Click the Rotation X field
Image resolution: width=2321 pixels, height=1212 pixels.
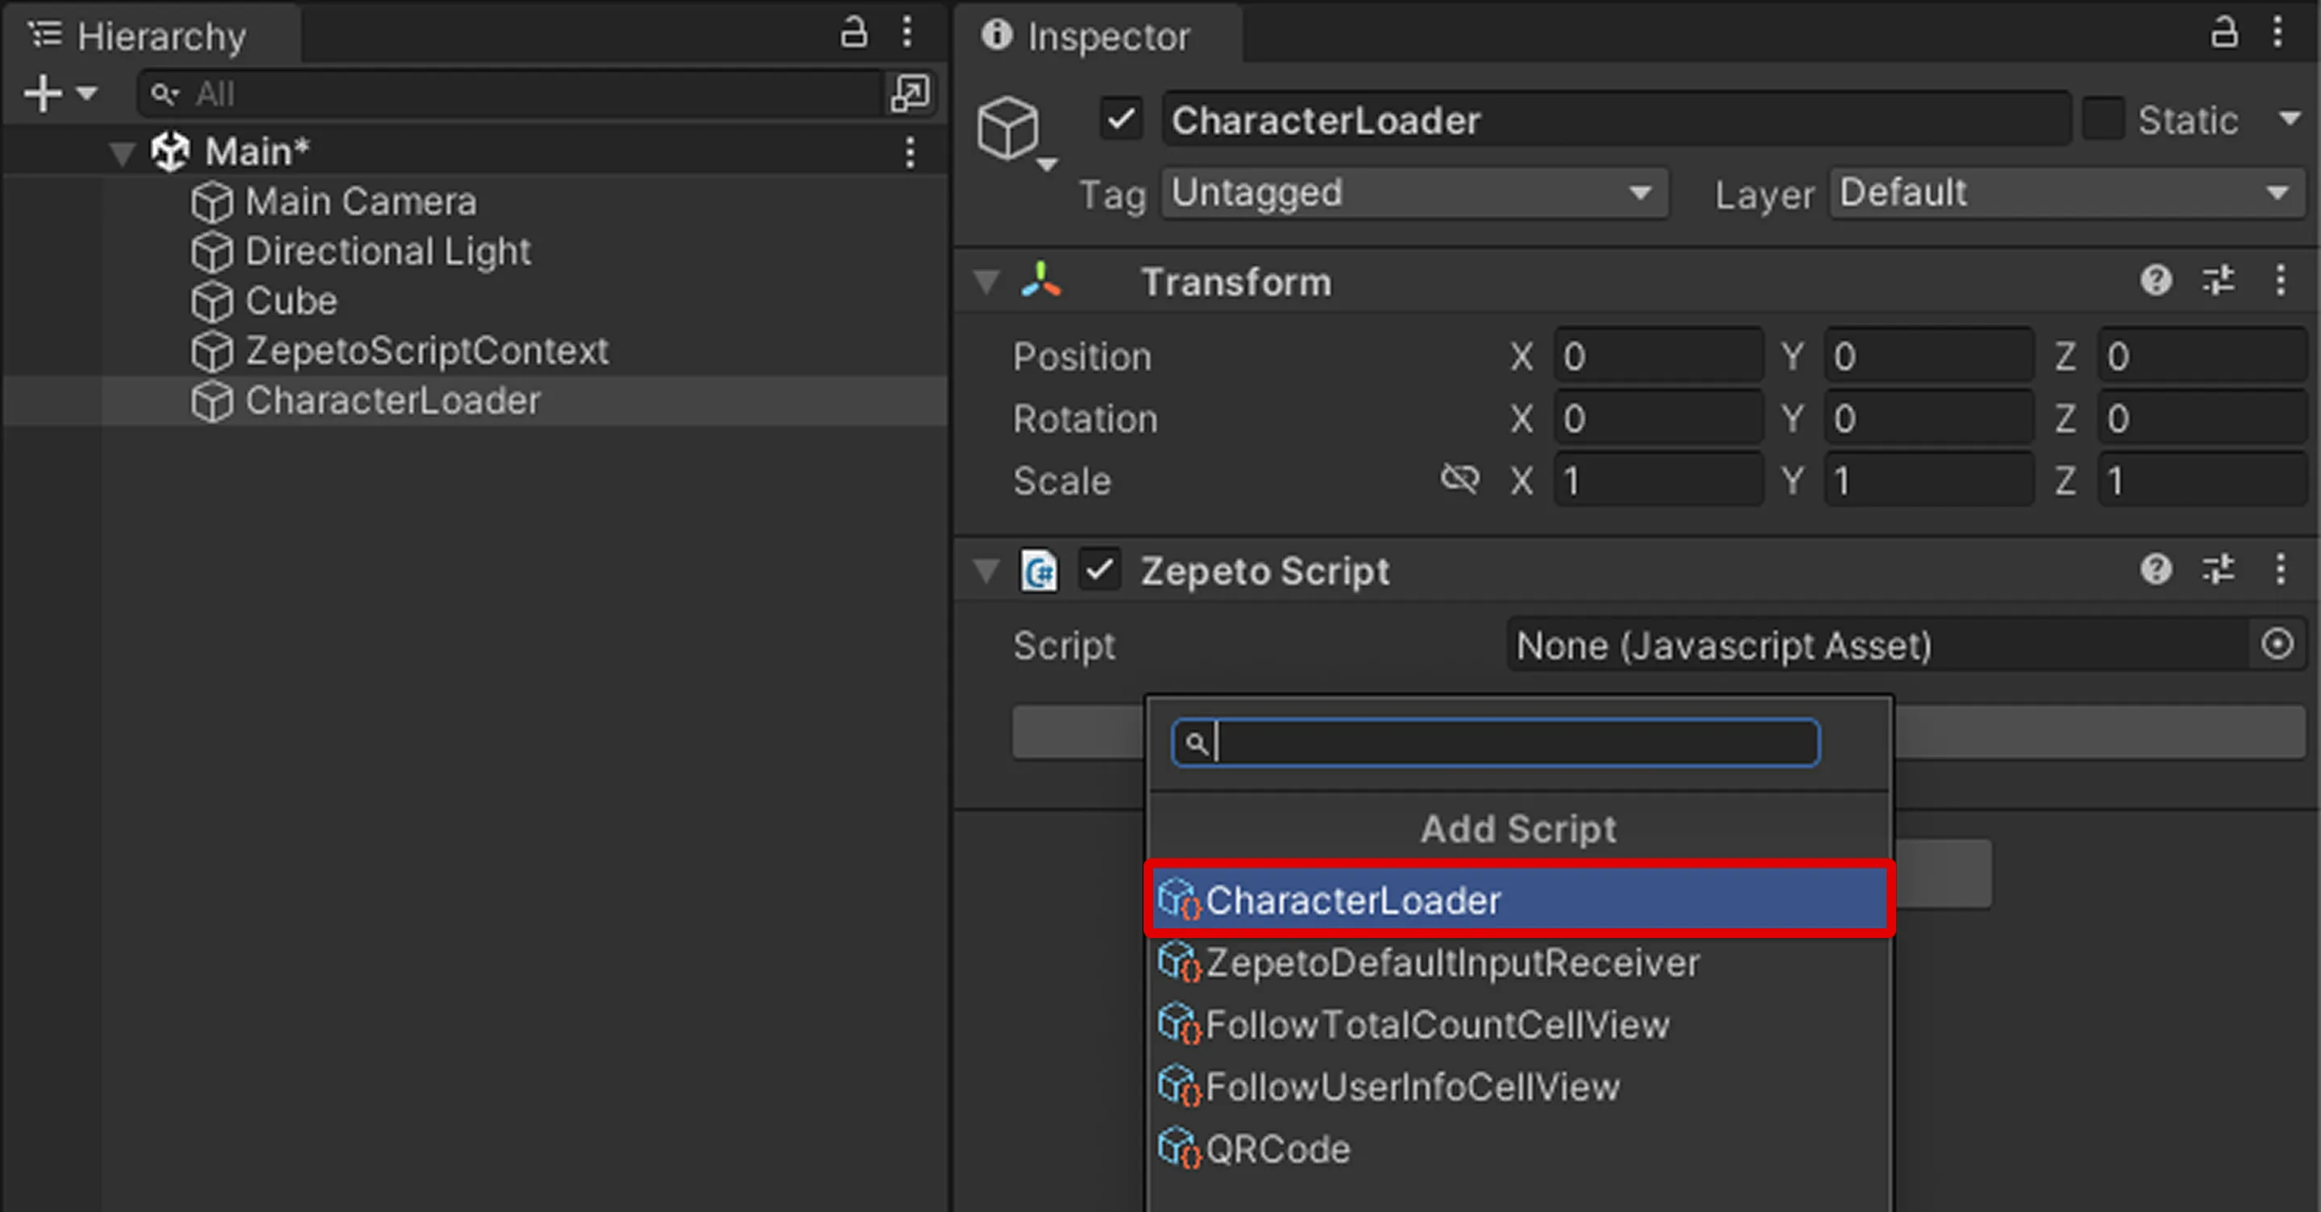tap(1658, 418)
